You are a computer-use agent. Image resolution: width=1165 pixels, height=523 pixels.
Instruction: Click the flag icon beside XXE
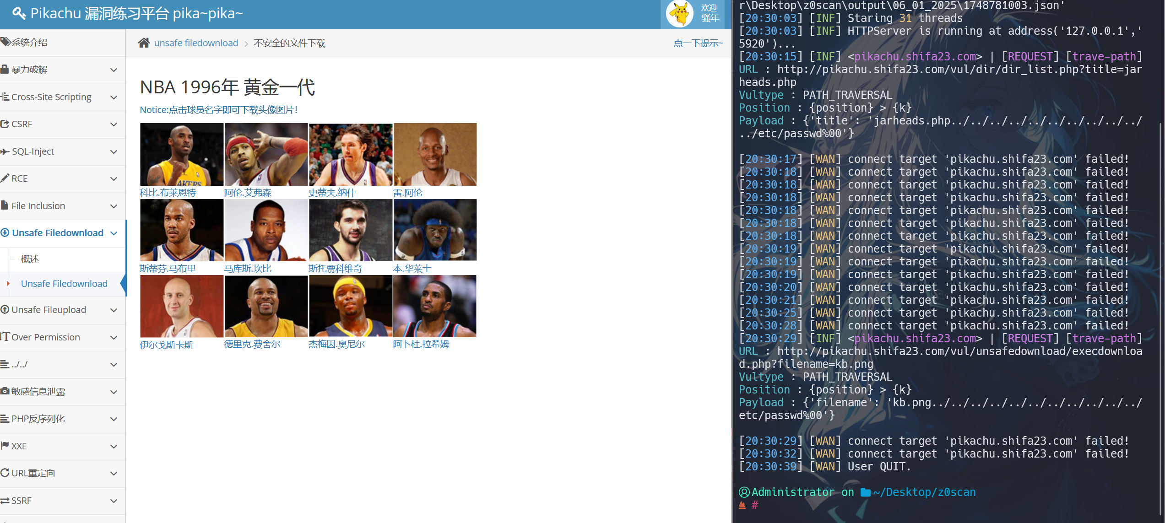[x=5, y=446]
